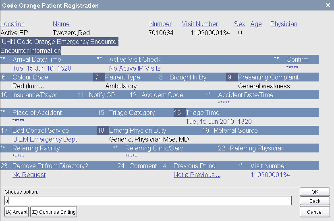
Task: Click the Name header link
Action: [x=61, y=24]
